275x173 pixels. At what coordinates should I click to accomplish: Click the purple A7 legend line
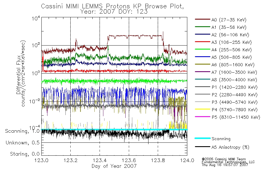[x=203, y=72]
